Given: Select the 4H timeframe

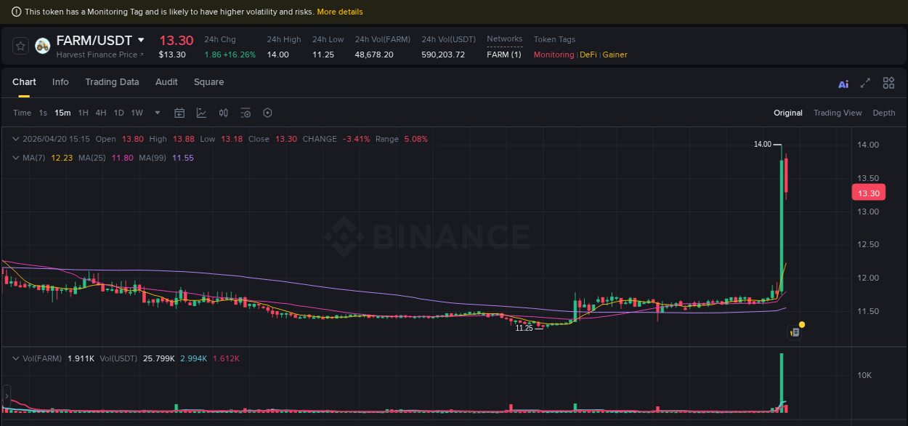Looking at the screenshot, I should click(x=101, y=113).
